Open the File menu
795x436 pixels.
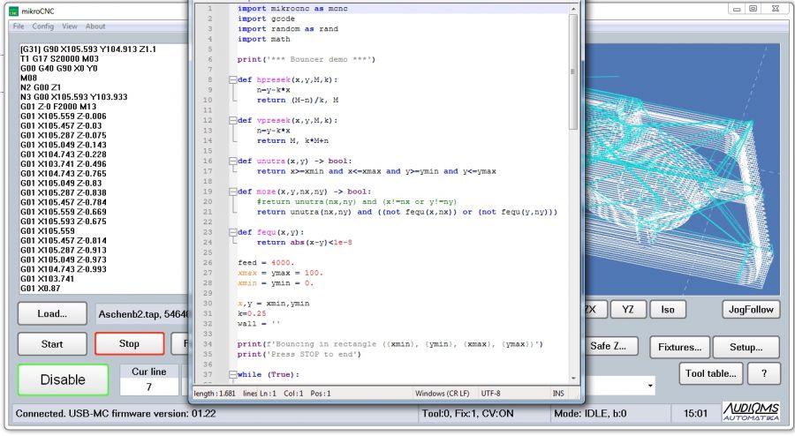tap(19, 26)
